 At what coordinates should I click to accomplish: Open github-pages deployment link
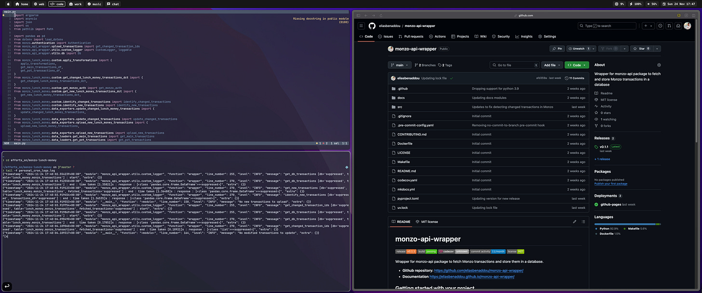click(x=610, y=204)
